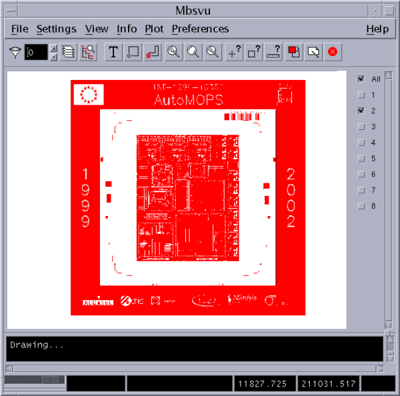The image size is (400, 396).
Task: Click the first zoom magnifier icon
Action: point(173,52)
